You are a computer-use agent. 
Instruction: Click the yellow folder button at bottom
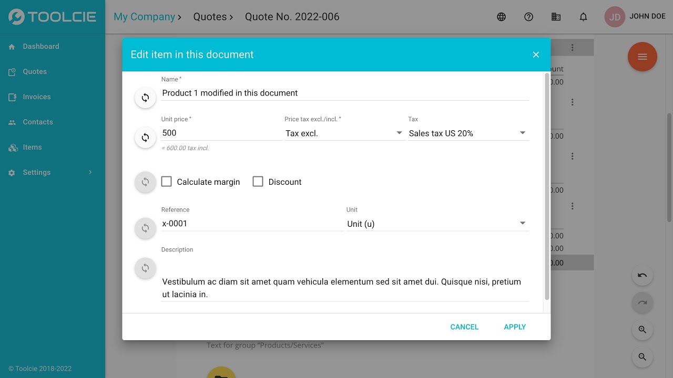pos(221,372)
